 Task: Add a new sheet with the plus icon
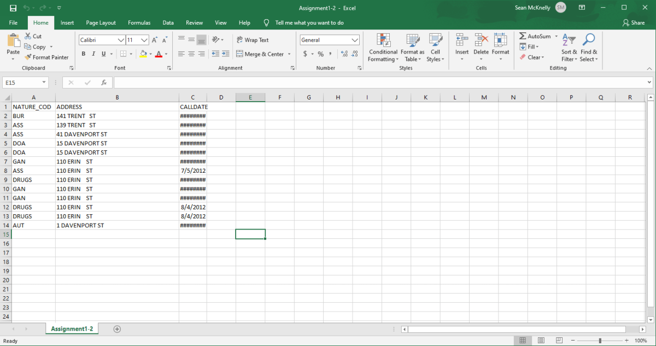[x=117, y=329]
